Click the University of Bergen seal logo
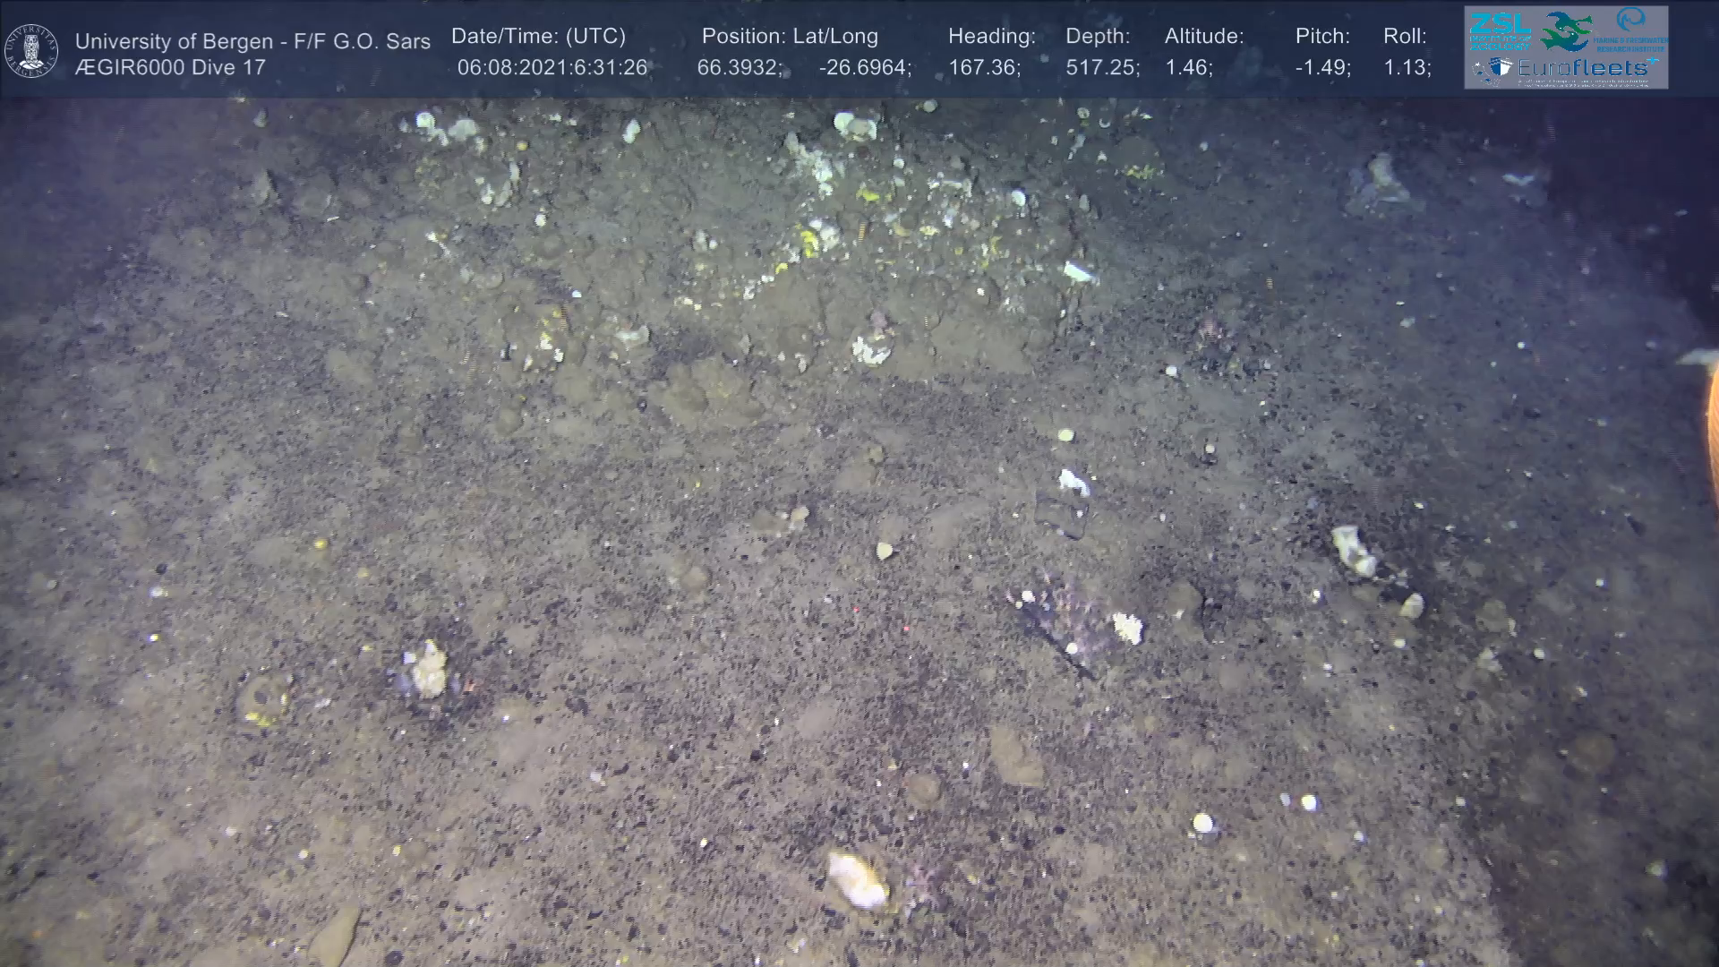The image size is (1719, 967). tap(31, 50)
